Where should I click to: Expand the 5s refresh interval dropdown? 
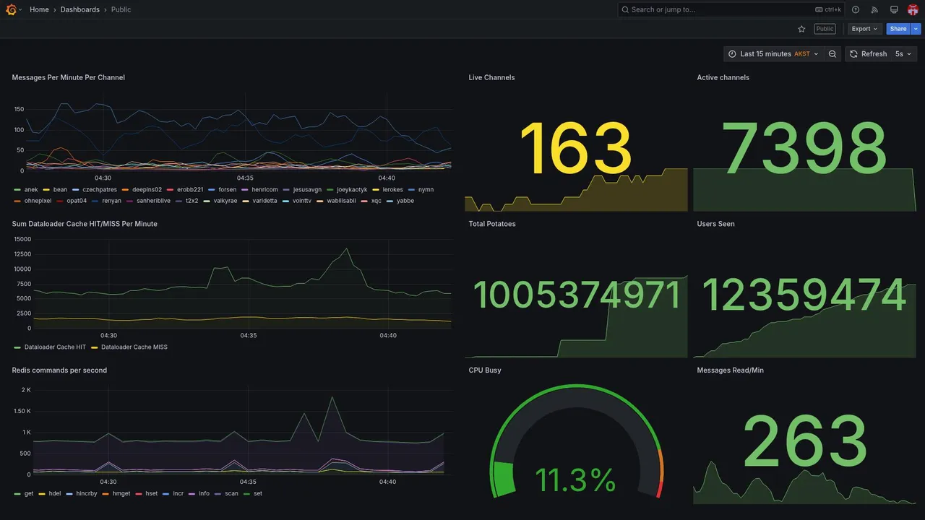click(903, 54)
